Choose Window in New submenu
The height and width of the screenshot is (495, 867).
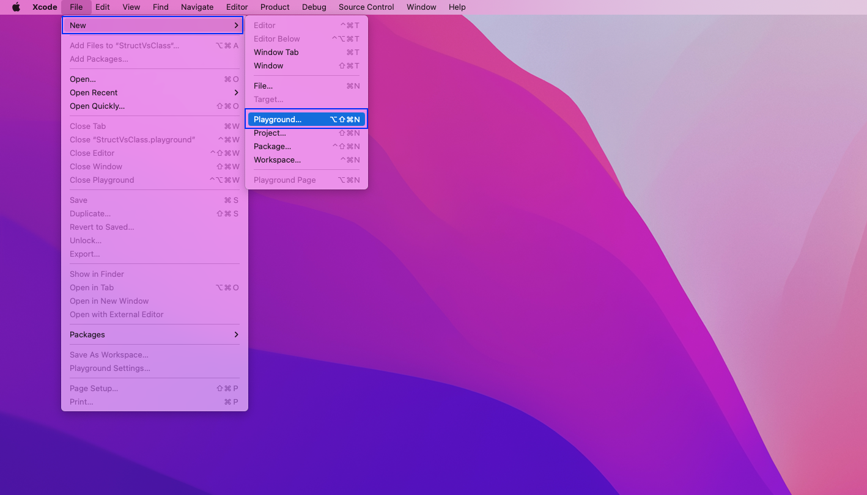coord(306,66)
